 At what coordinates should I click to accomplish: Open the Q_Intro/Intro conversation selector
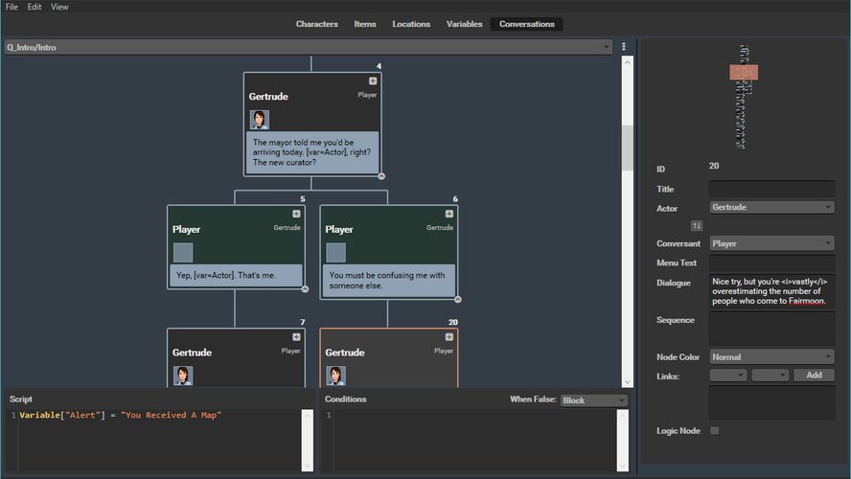point(308,47)
